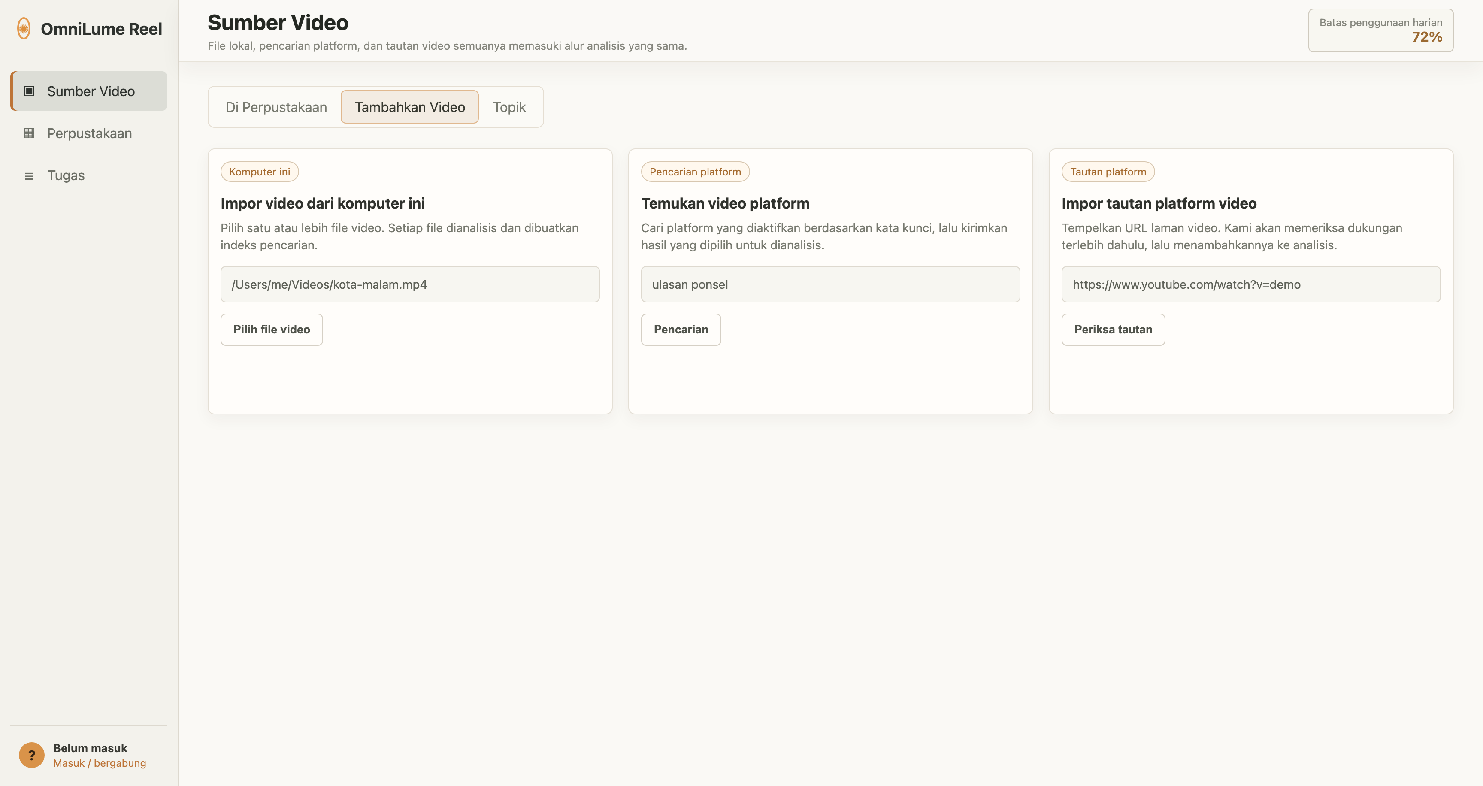The image size is (1483, 786).
Task: Click heading Temukan video platform
Action: click(x=725, y=203)
